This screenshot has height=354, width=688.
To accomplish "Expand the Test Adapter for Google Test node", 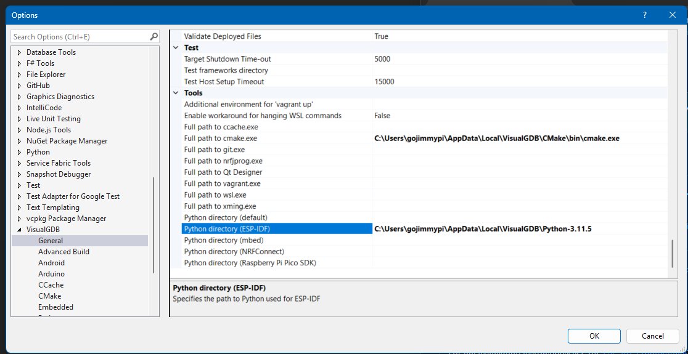I will [19, 197].
